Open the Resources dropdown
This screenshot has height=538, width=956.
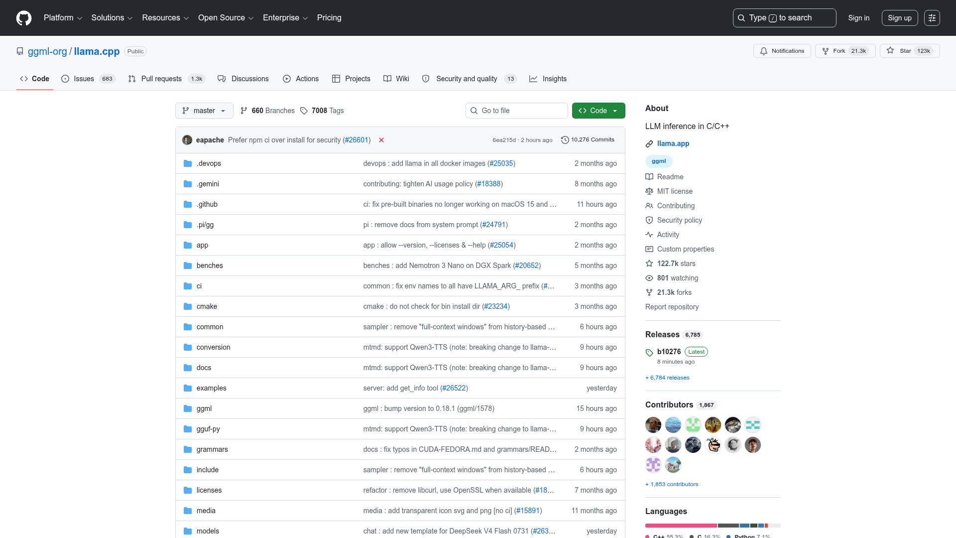tap(165, 18)
